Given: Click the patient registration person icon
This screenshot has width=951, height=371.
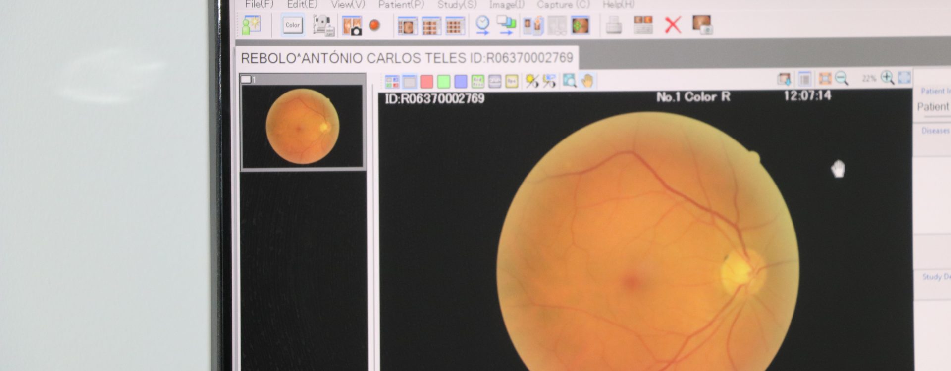Looking at the screenshot, I should 251,25.
